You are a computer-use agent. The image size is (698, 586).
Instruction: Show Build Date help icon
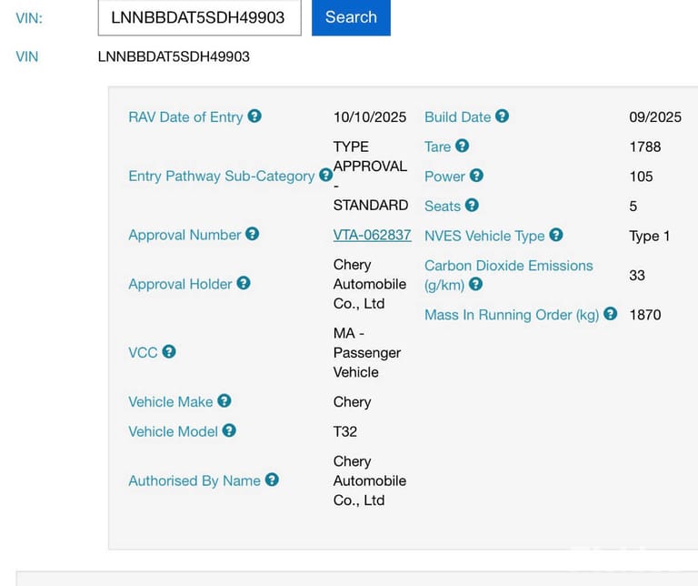[502, 116]
